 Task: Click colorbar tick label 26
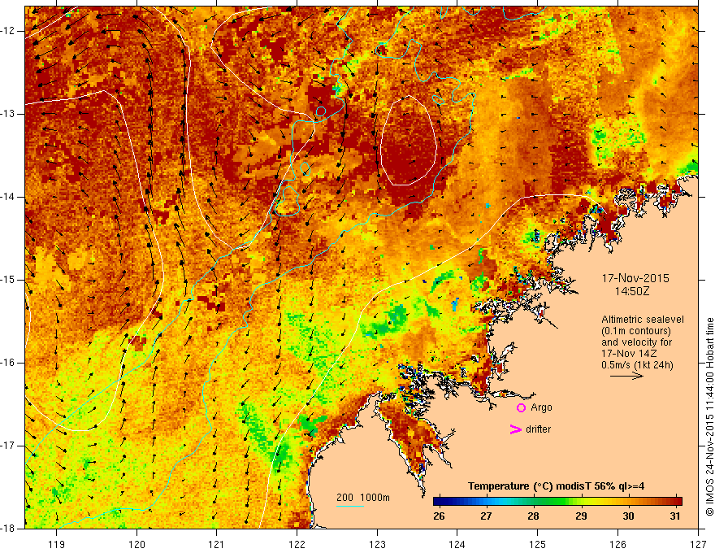(439, 516)
